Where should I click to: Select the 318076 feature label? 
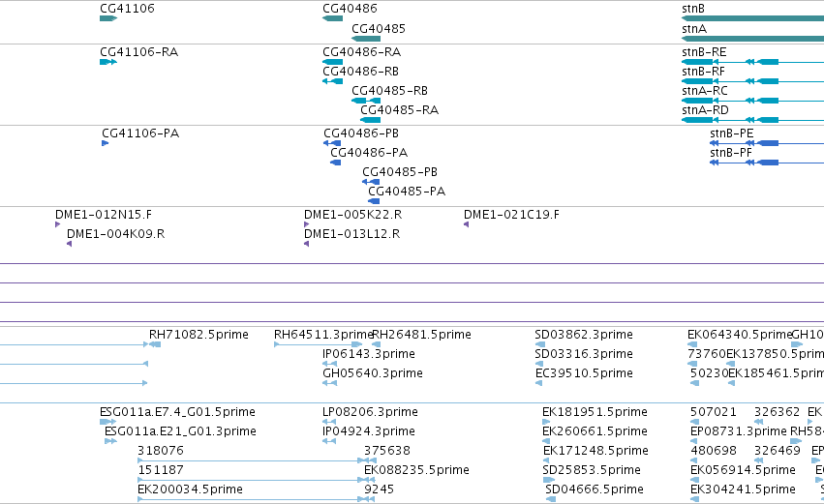pos(161,451)
